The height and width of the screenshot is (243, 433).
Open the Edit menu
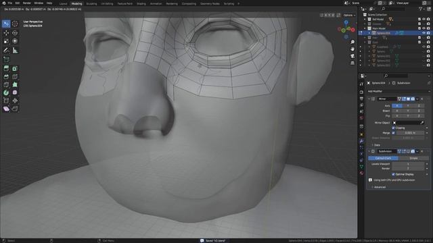click(x=18, y=3)
